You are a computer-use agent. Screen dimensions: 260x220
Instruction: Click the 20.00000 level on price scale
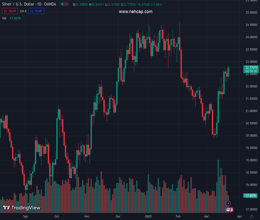(x=251, y=136)
